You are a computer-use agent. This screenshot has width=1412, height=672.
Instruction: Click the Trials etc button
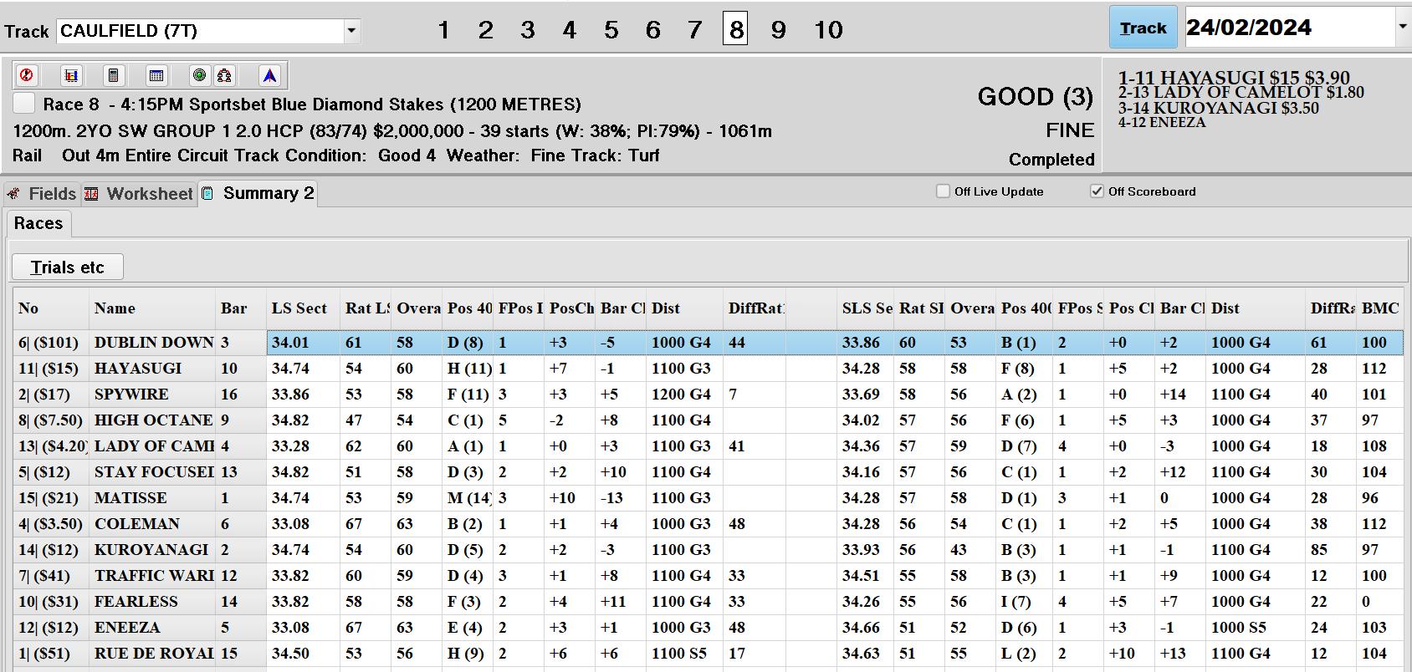coord(68,267)
